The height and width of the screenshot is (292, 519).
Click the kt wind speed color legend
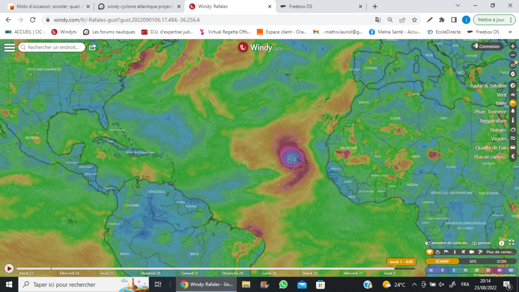coord(471,270)
